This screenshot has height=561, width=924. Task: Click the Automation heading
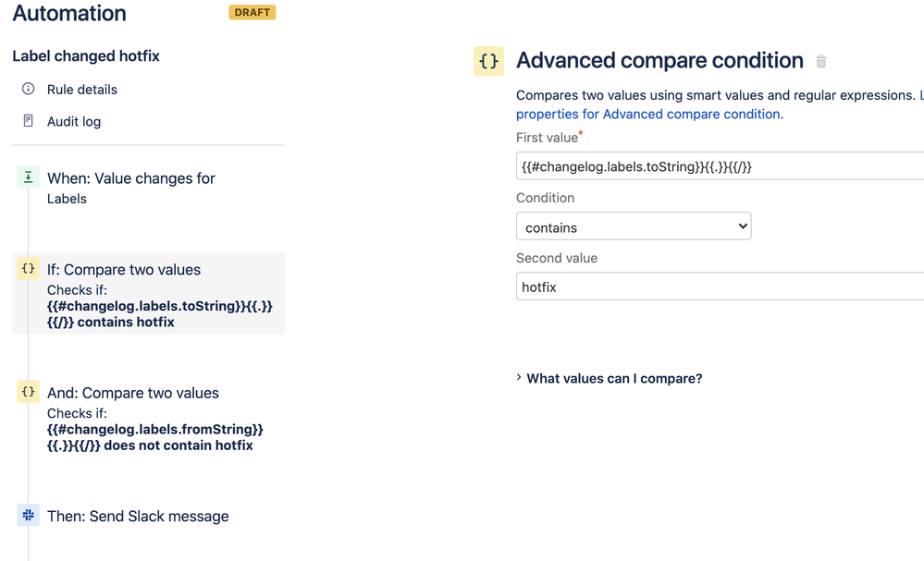point(69,13)
